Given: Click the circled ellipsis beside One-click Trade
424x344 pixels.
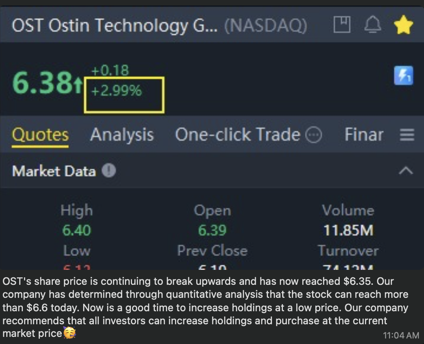Looking at the screenshot, I should tap(314, 135).
